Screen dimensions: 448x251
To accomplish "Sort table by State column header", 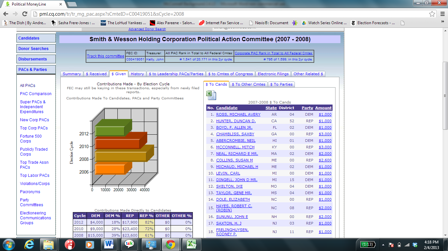I will [271, 108].
